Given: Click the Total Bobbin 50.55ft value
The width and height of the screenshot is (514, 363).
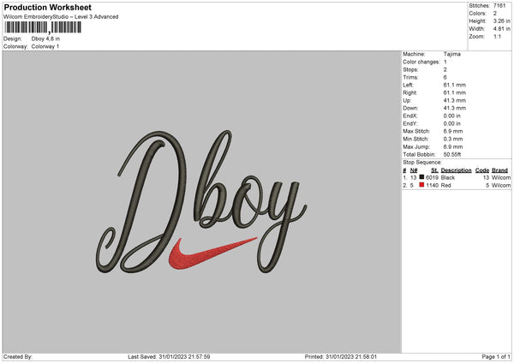Looking at the screenshot, I should click(452, 154).
